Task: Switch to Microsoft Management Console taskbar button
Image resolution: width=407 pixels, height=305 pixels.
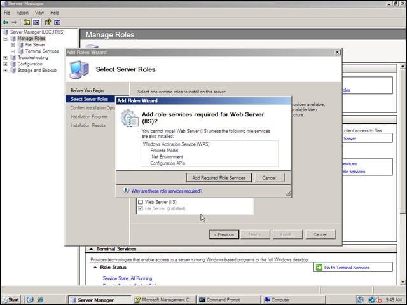Action: [x=163, y=300]
